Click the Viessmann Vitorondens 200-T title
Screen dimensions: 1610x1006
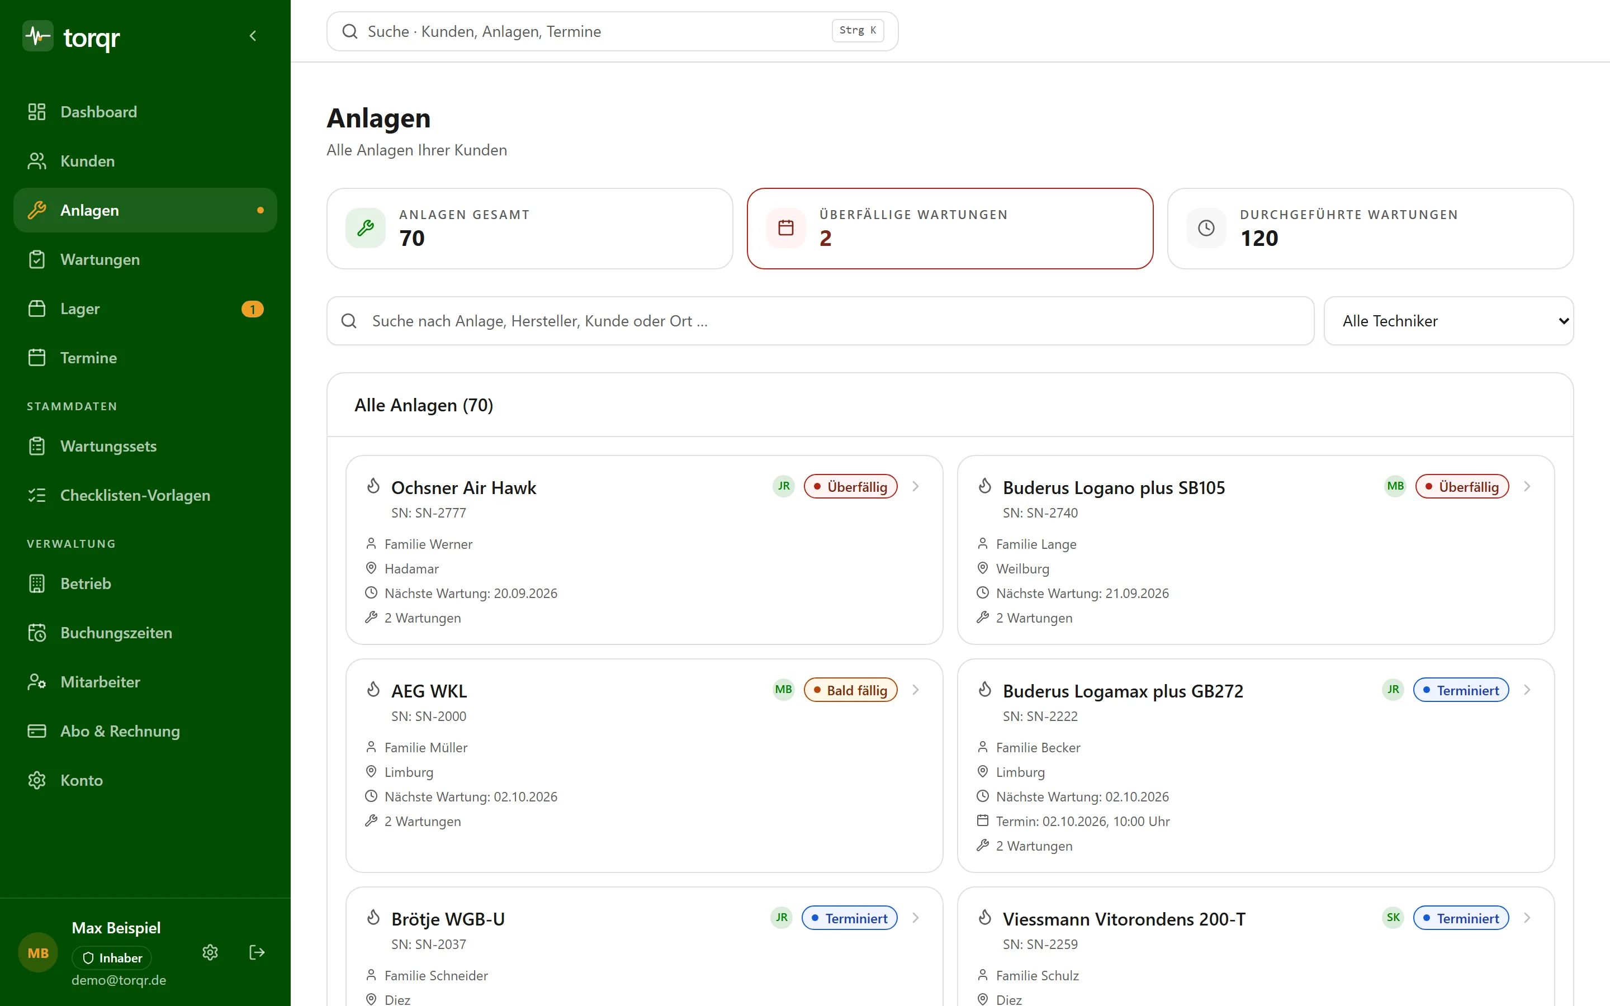coord(1124,919)
